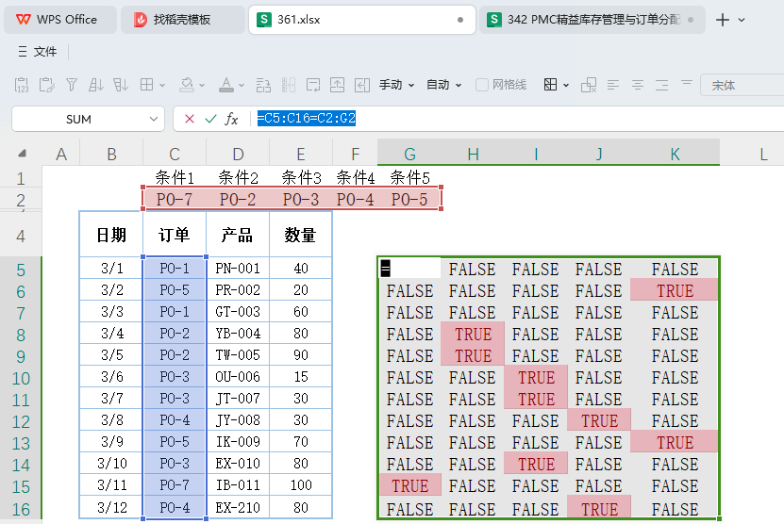This screenshot has height=524, width=784.
Task: Click the align left toolbar icon
Action: 613,85
